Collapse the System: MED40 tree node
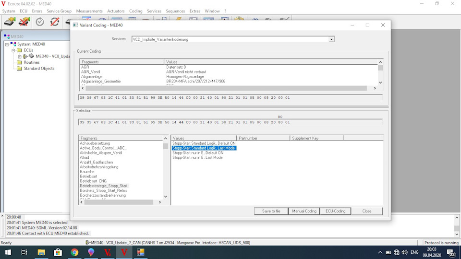461x259 pixels. 7,44
